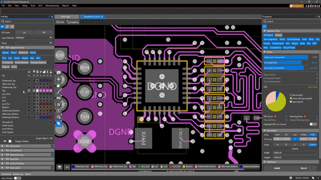Screen dimensions: 321x180
Task: Collapse the Status section
Action: [265, 52]
